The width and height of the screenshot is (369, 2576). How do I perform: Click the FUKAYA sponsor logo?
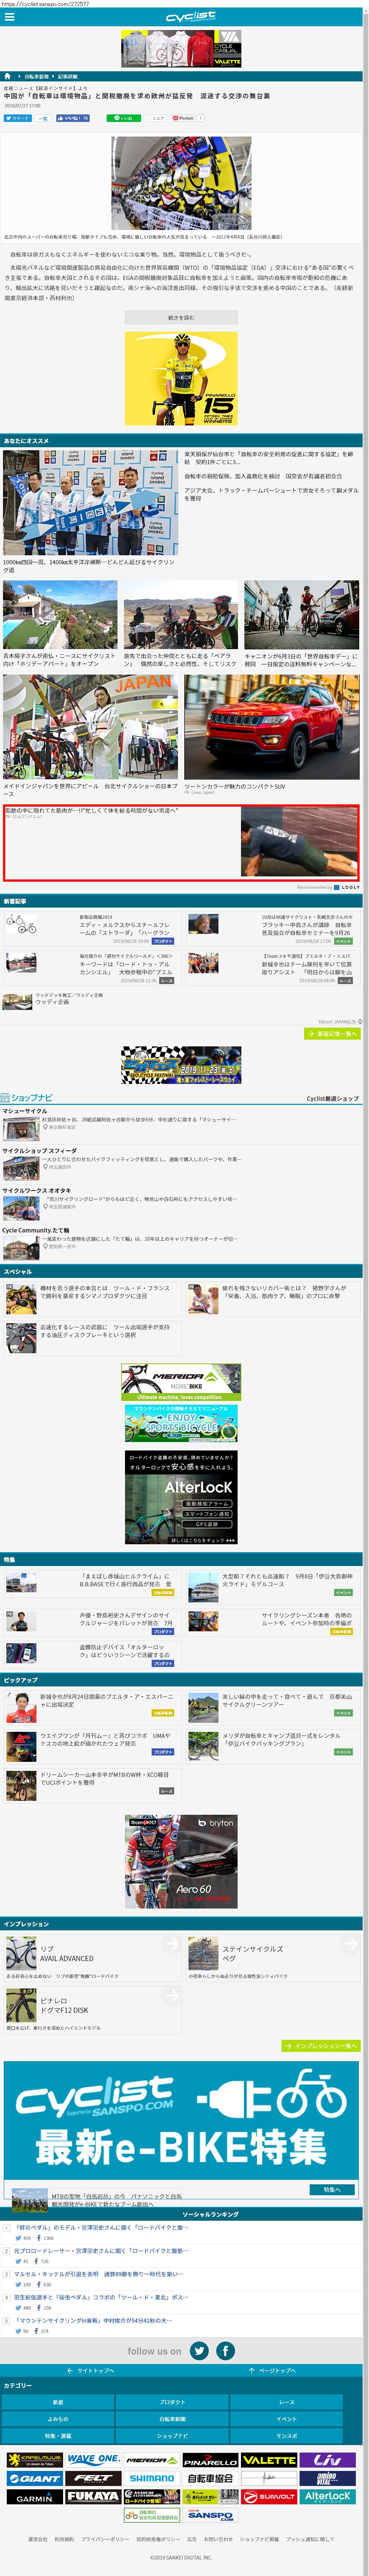pyautogui.click(x=94, y=2496)
